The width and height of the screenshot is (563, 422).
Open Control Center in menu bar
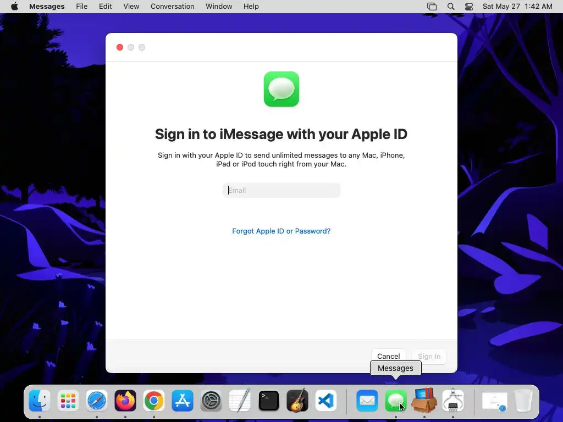click(469, 7)
